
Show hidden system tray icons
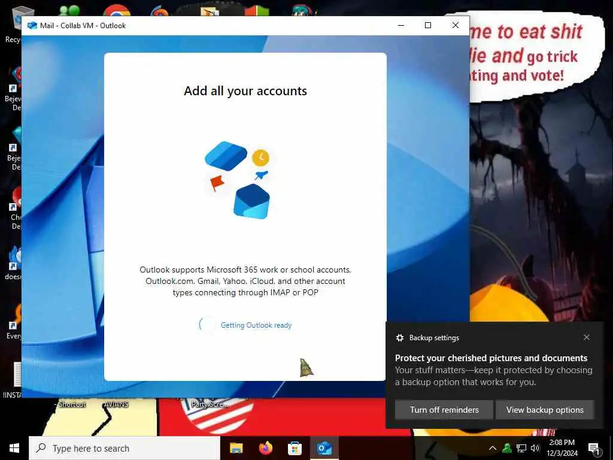[493, 448]
